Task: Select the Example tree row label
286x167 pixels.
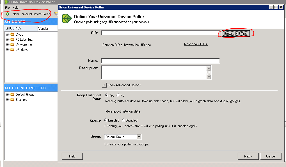Action: 21,100
